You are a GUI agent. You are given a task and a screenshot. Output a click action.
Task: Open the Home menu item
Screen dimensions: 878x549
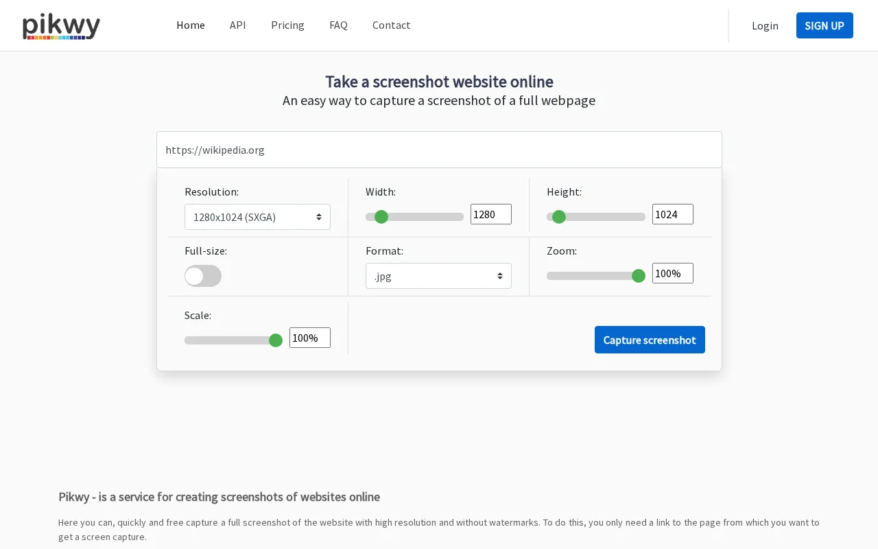(x=191, y=25)
